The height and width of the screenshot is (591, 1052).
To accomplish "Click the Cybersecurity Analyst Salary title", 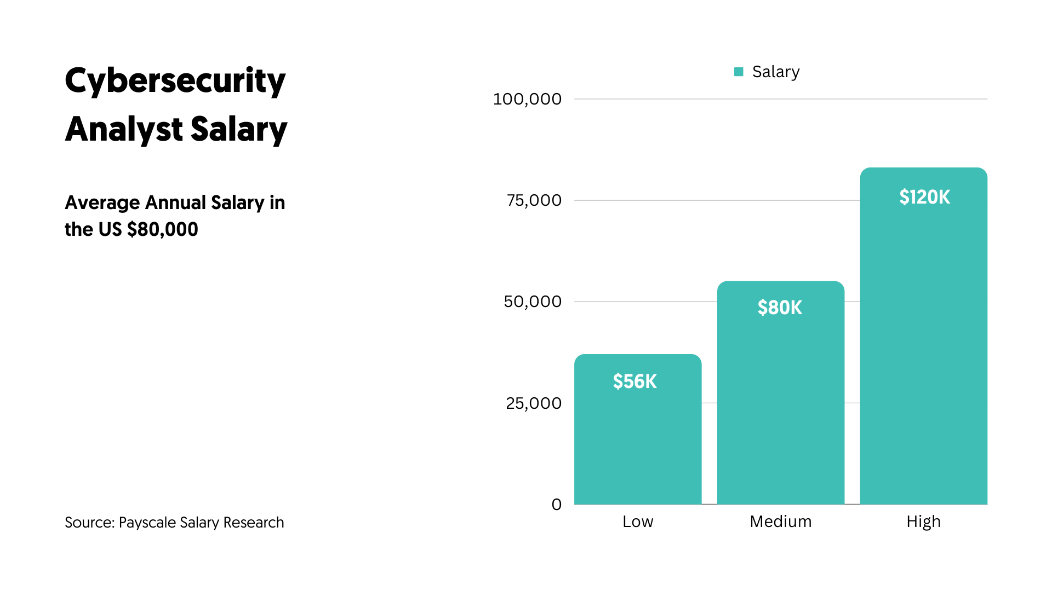I will point(176,105).
